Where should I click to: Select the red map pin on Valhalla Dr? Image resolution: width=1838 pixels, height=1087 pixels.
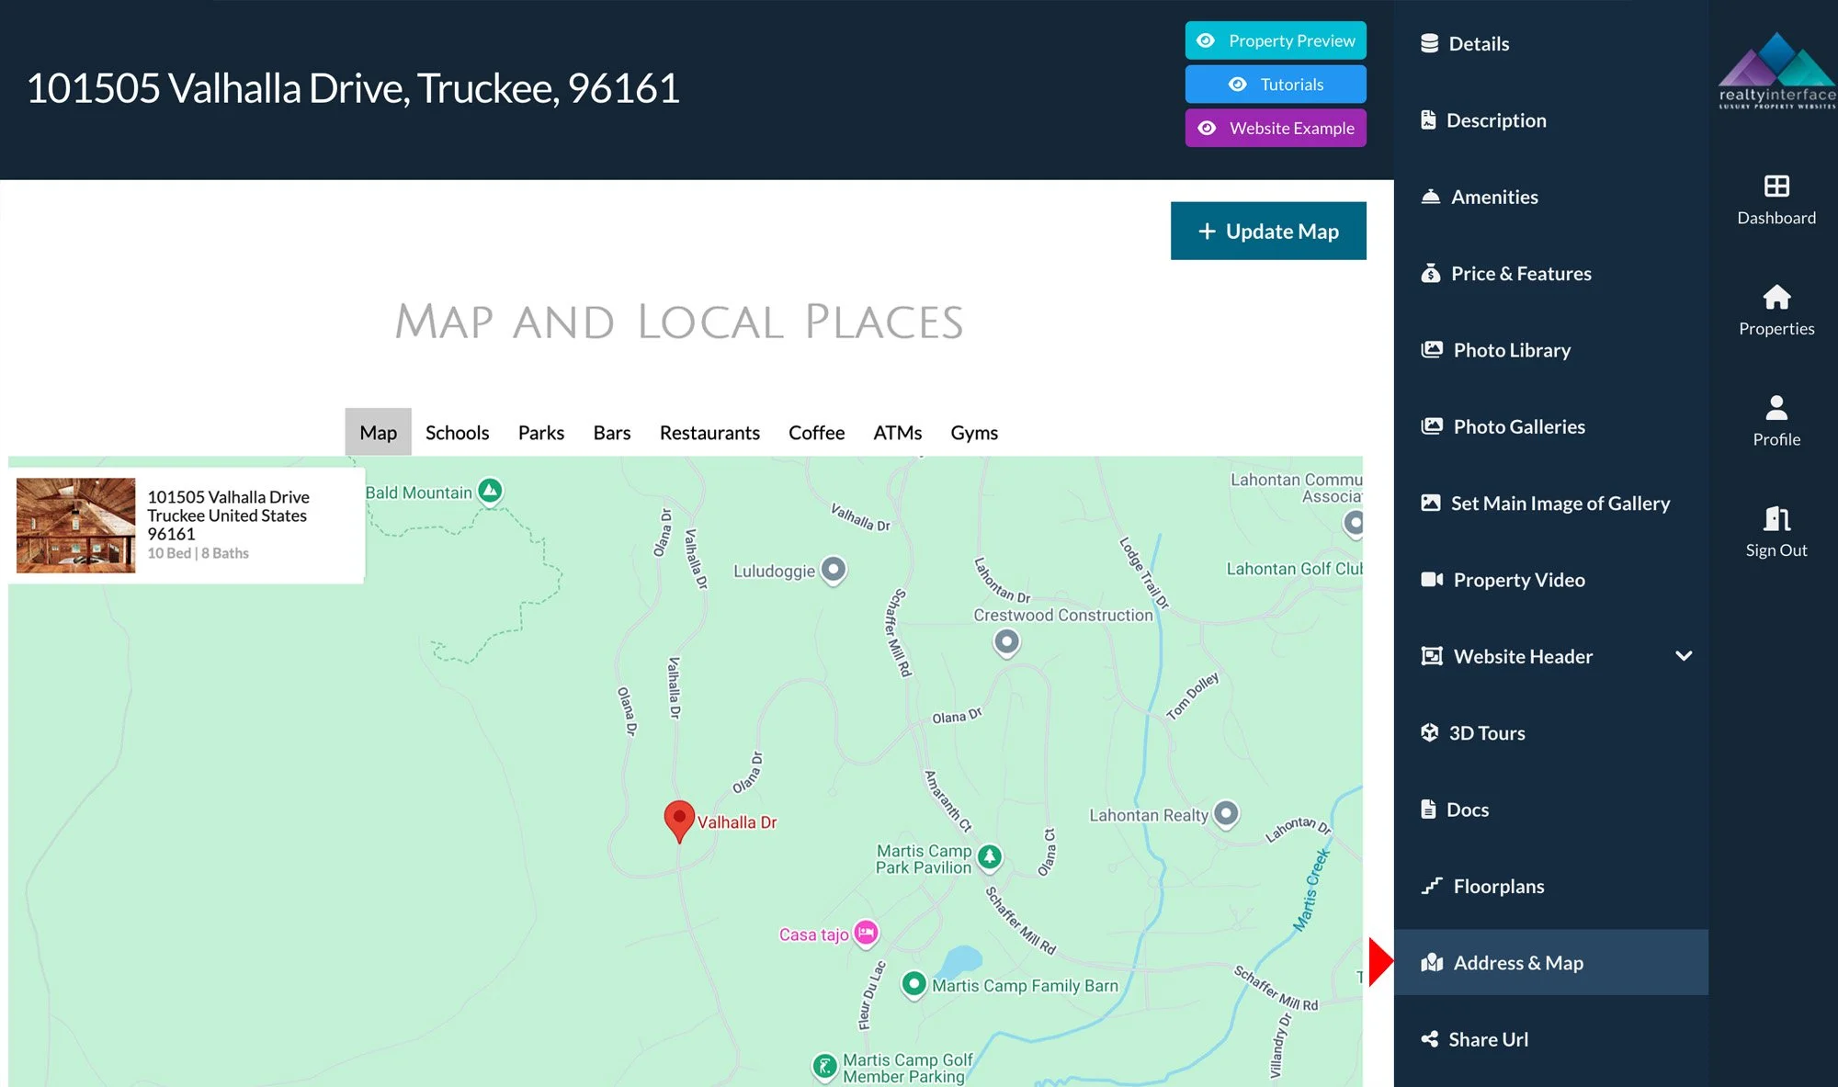[x=679, y=816]
